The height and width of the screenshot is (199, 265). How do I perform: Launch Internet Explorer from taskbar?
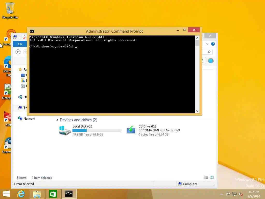(21, 194)
